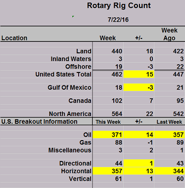The height and width of the screenshot is (188, 185).
Task: Select the North America total 564
Action: pos(117,113)
